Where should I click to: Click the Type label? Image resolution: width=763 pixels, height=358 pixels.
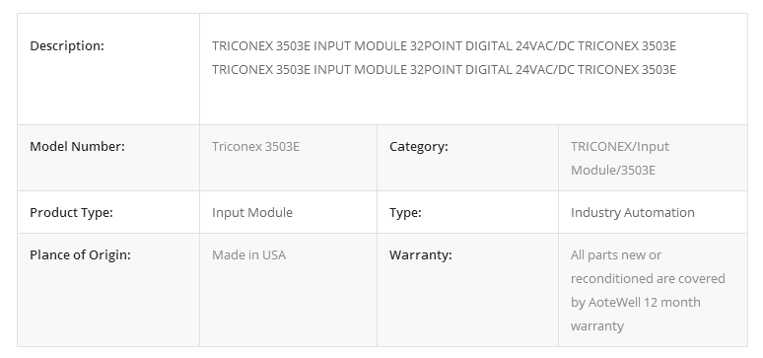point(405,213)
